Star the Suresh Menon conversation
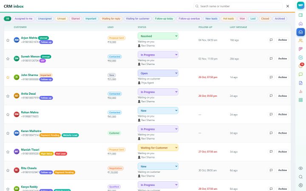This screenshot has height=191, width=306. 8,59
